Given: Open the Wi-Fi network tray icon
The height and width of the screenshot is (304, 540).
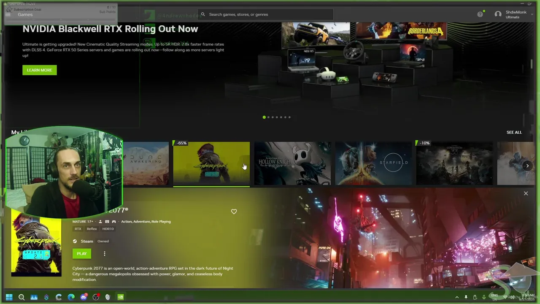Looking at the screenshot, I should click(x=505, y=297).
